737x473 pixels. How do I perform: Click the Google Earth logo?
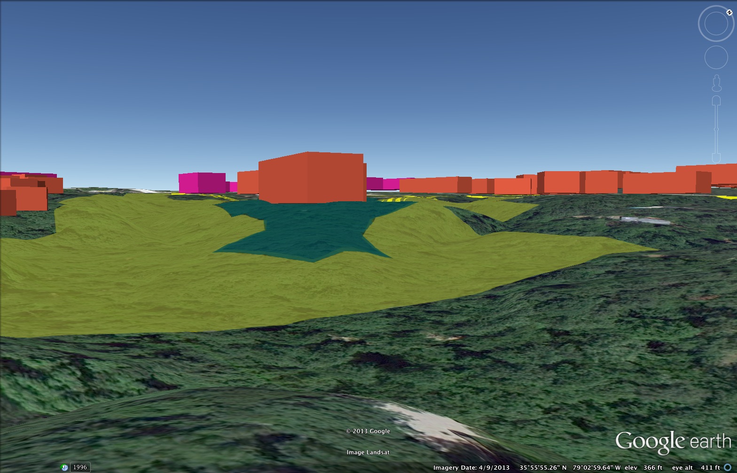pyautogui.click(x=673, y=442)
